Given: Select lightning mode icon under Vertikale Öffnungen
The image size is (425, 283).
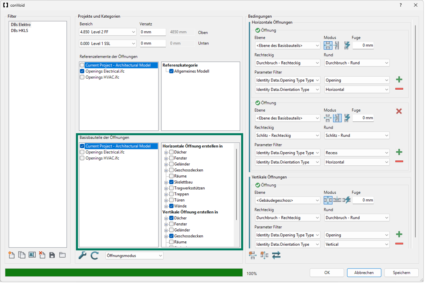Looking at the screenshot, I should (347, 200).
